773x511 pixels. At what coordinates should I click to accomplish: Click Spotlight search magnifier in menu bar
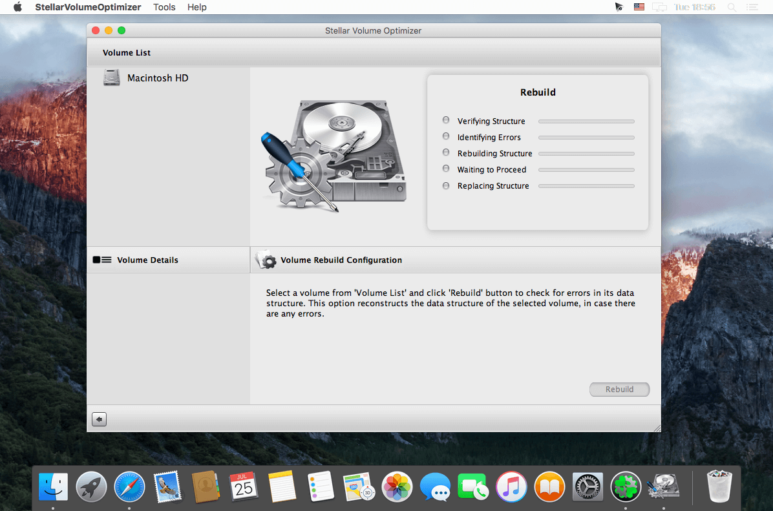[x=732, y=7]
